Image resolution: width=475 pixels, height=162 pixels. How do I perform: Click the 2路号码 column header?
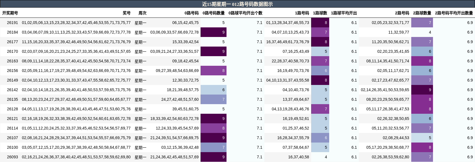click(402, 13)
